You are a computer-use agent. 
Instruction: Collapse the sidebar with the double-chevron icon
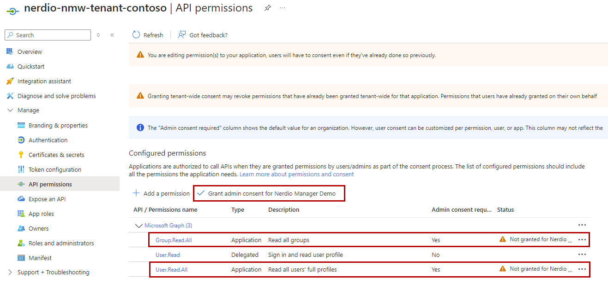click(x=112, y=35)
